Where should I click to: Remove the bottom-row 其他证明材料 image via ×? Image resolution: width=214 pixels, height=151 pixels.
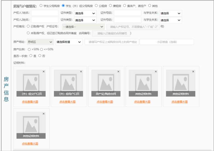43,114
